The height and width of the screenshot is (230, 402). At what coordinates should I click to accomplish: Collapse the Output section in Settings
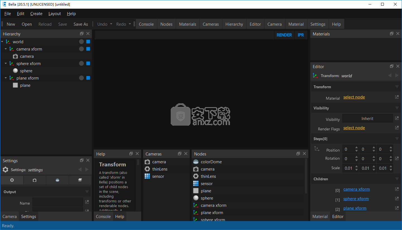[87, 192]
